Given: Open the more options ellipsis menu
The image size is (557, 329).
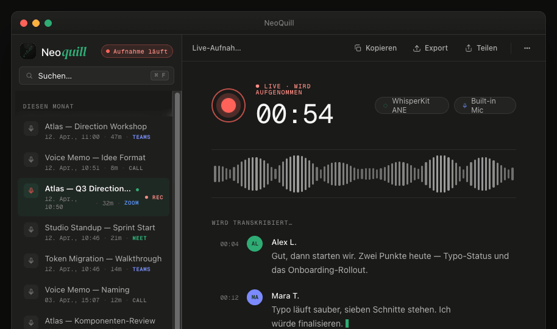Looking at the screenshot, I should point(527,48).
